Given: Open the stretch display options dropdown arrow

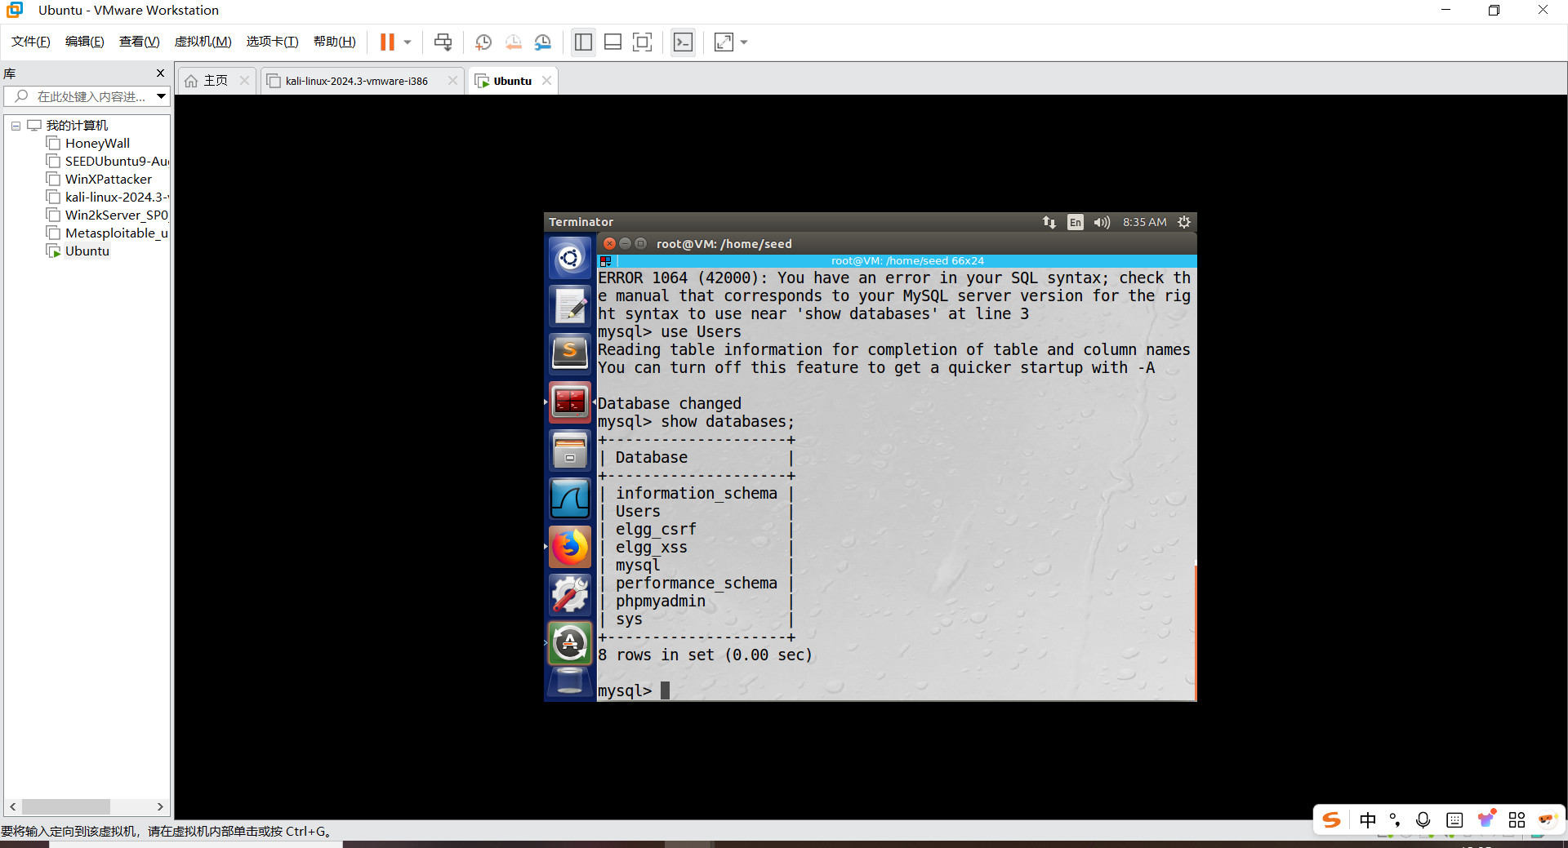Looking at the screenshot, I should point(744,42).
